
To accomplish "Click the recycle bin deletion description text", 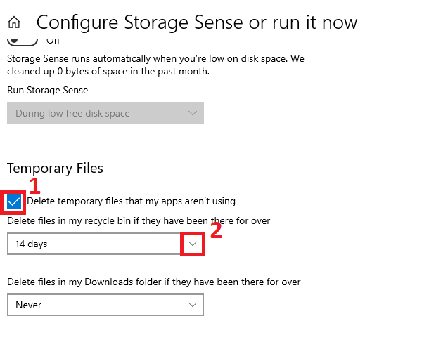I will click(x=139, y=221).
